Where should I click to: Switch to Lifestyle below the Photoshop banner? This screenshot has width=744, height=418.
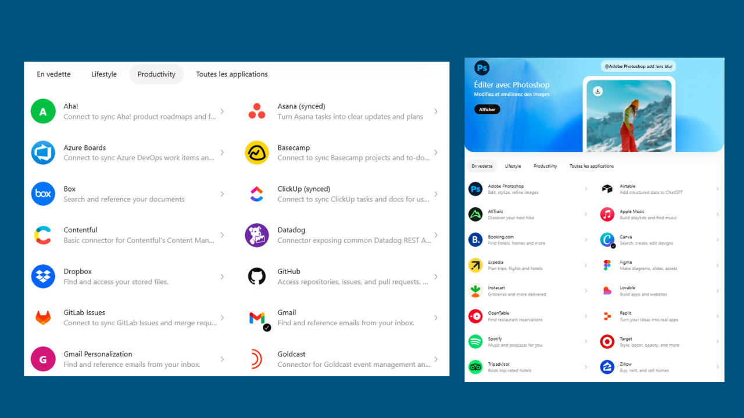click(513, 166)
